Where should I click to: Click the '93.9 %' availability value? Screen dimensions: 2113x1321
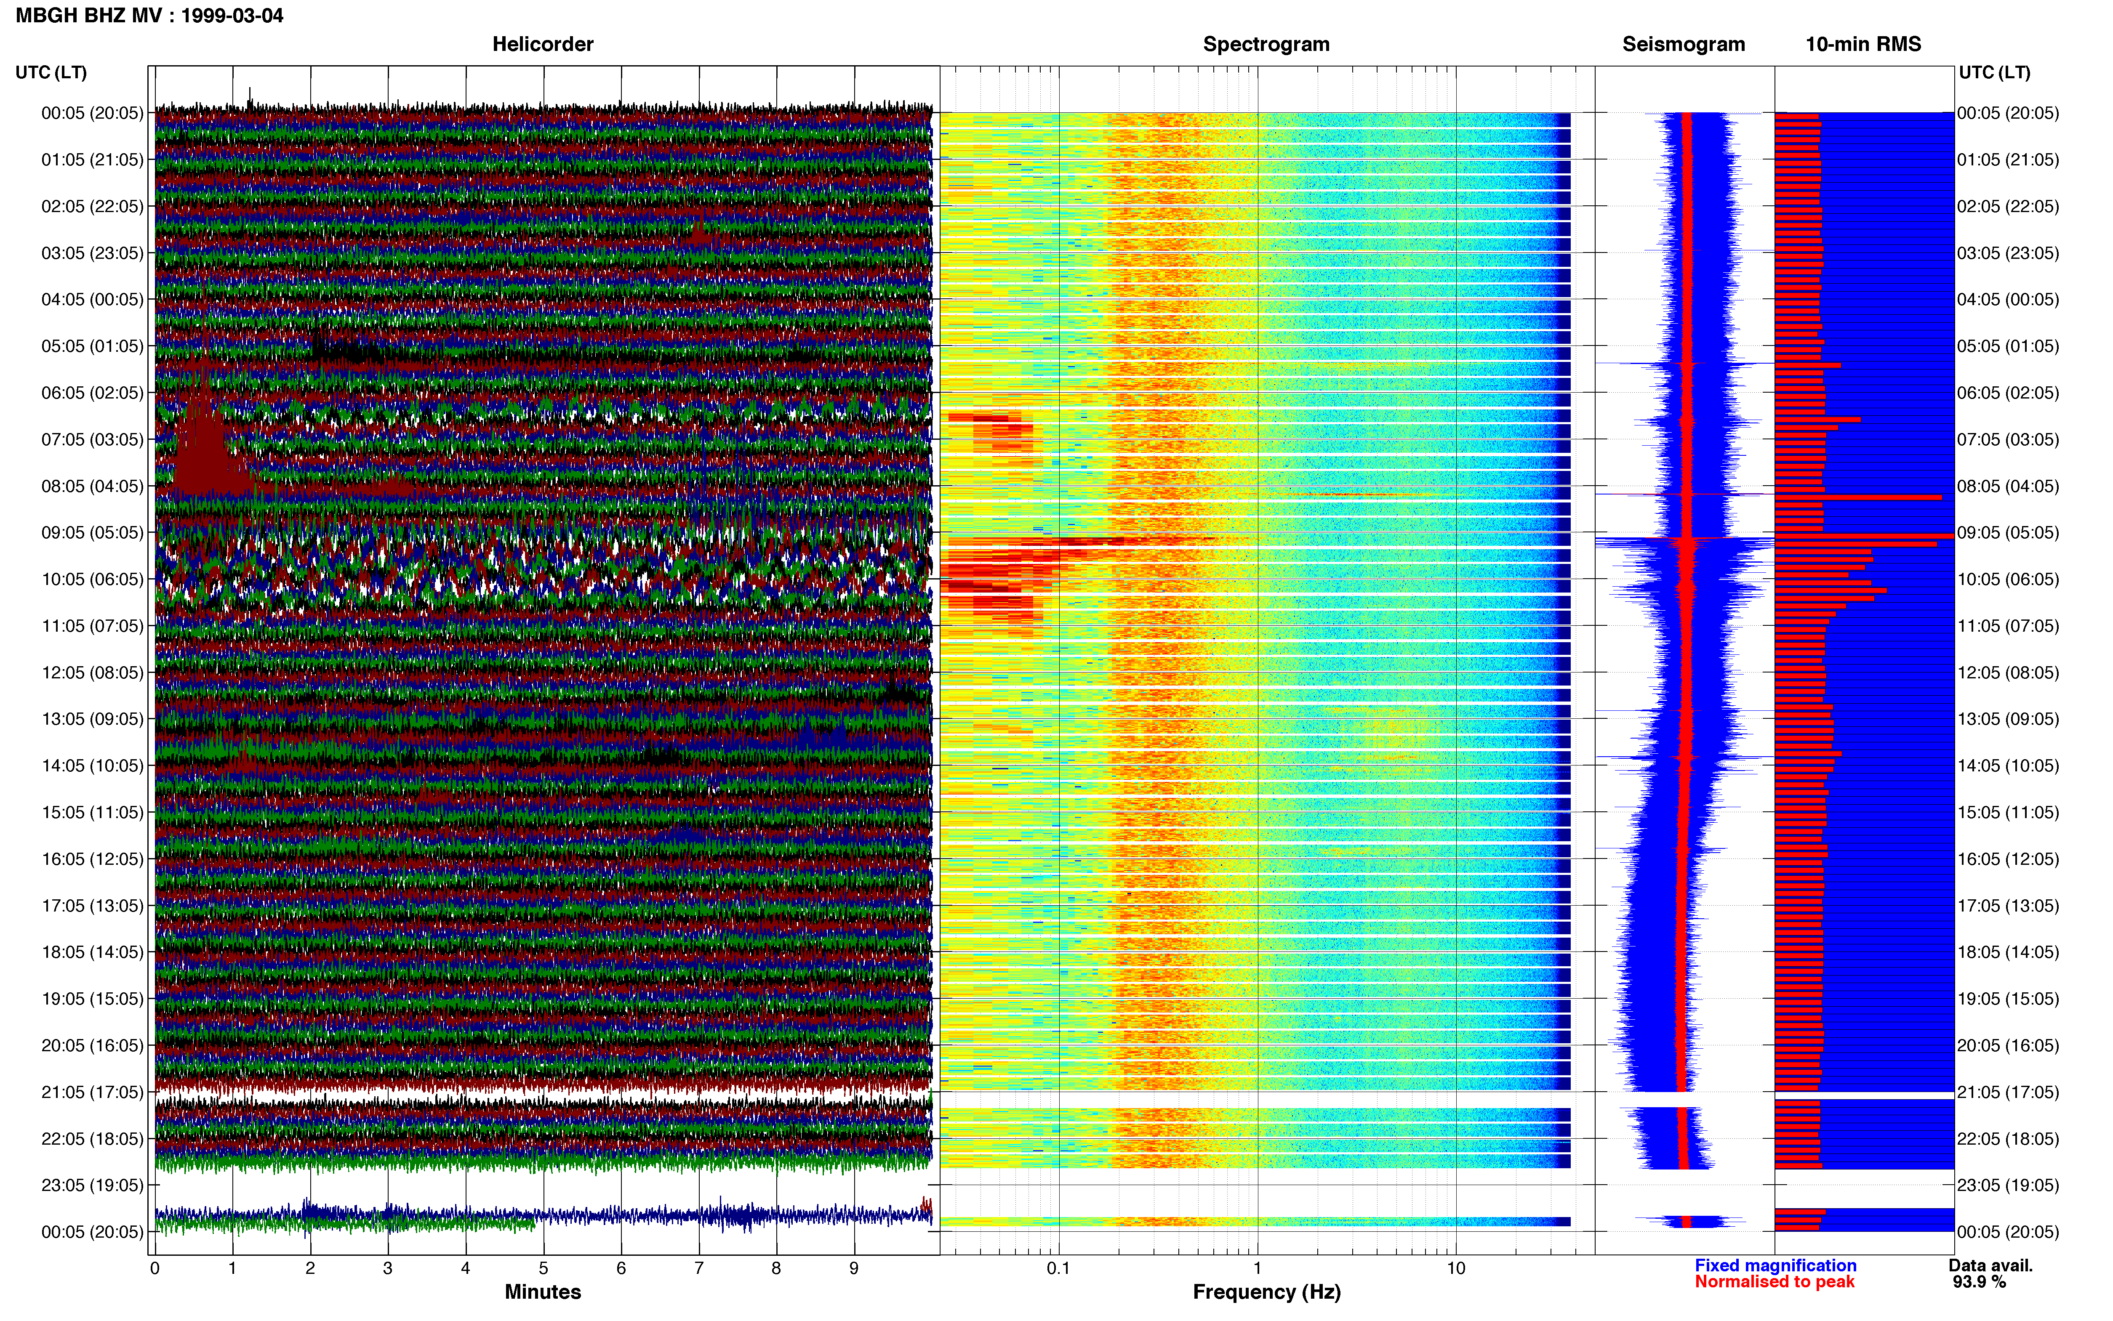tap(1979, 1283)
